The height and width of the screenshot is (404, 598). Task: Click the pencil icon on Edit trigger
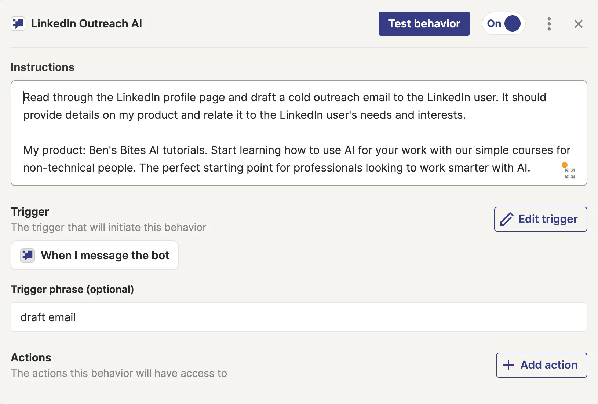click(x=507, y=219)
